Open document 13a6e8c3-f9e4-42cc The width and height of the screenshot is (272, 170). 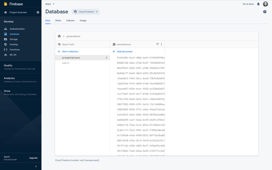(x=141, y=78)
